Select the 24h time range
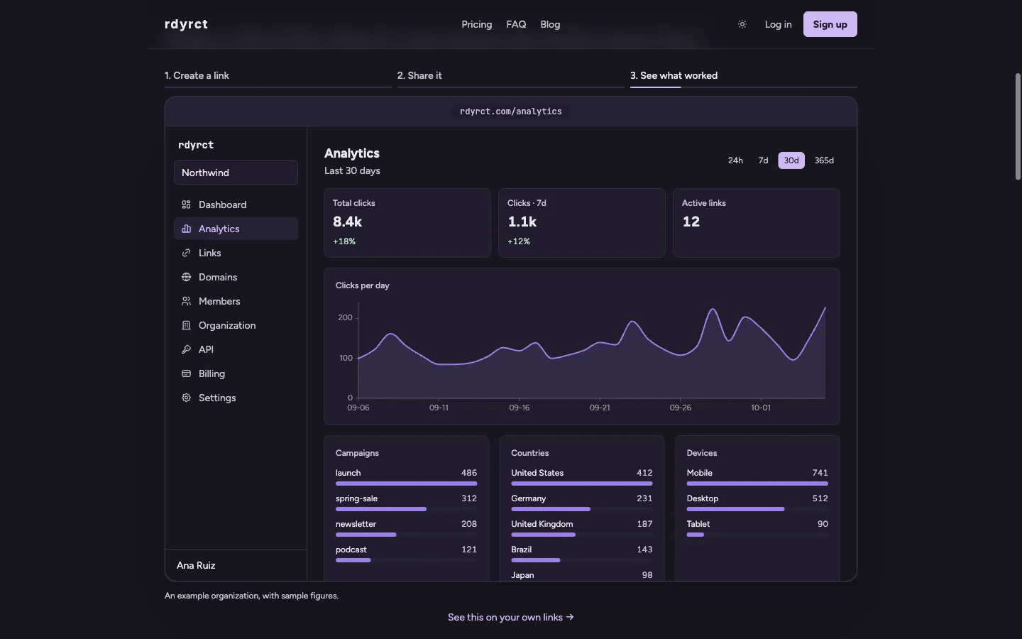The width and height of the screenshot is (1022, 639). click(735, 160)
